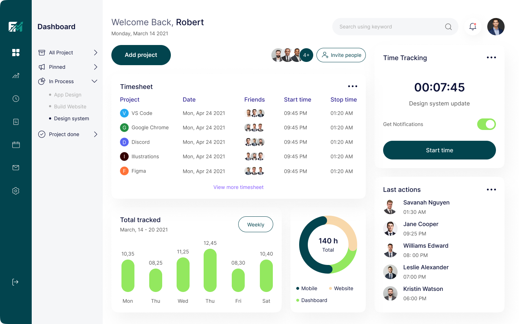519x324 pixels.
Task: Open the notification bell
Action: (x=473, y=27)
